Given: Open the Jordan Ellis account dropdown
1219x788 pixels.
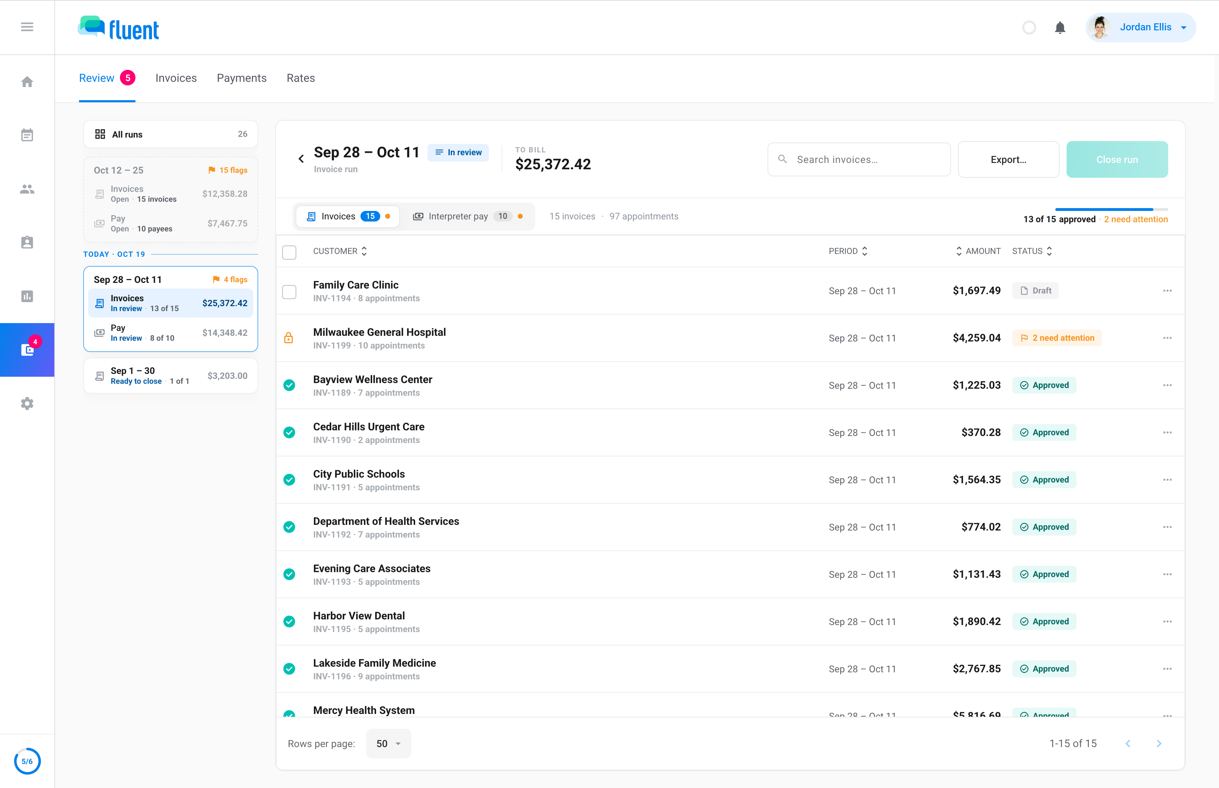Looking at the screenshot, I should tap(1141, 28).
